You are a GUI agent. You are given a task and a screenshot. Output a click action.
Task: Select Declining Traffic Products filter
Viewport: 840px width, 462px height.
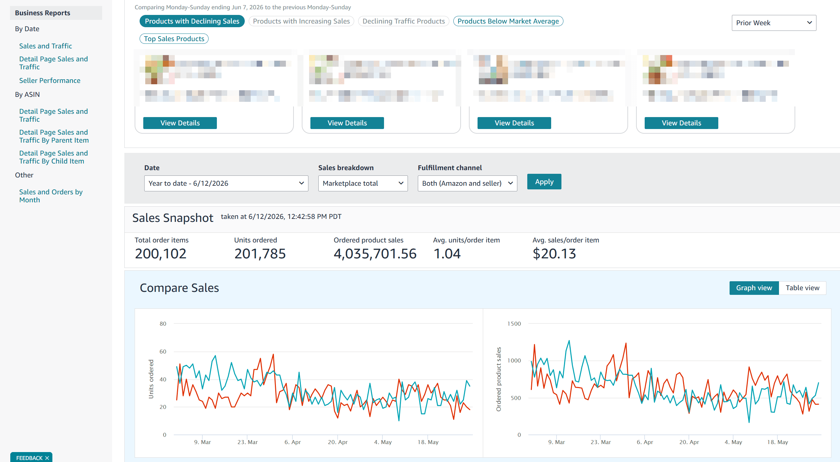(x=404, y=21)
